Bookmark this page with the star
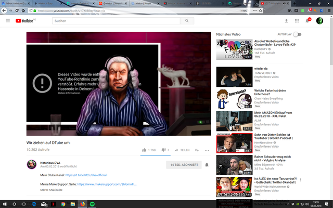Image resolution: width=333 pixels, height=208 pixels. click(260, 10)
